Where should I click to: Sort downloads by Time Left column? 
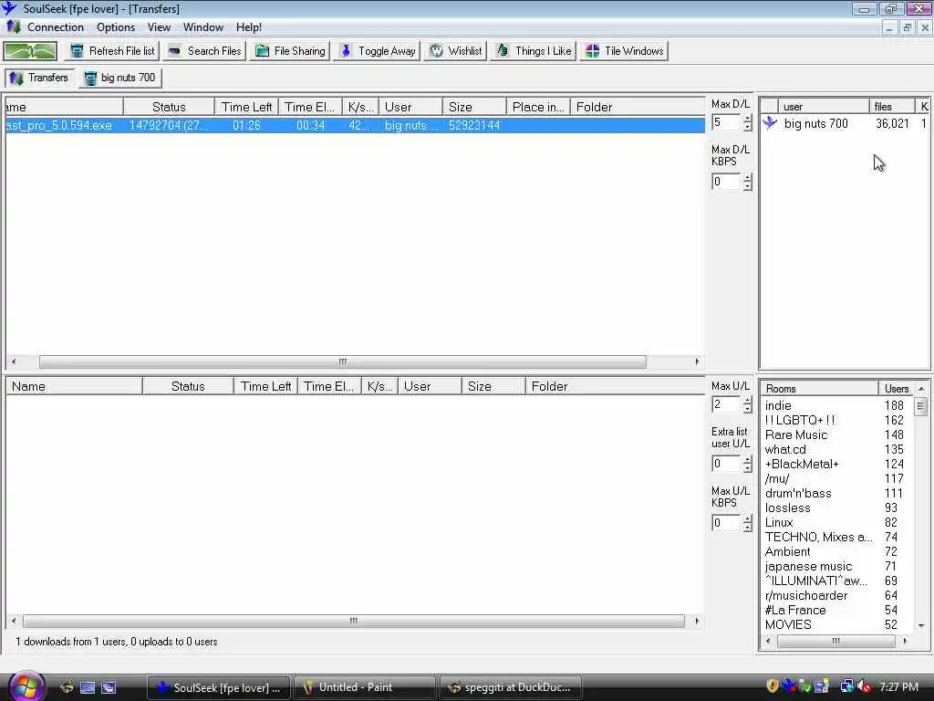[x=246, y=107]
